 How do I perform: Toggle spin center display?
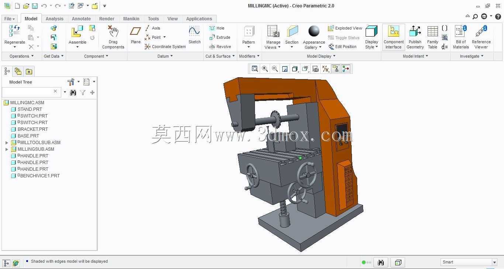(x=346, y=69)
